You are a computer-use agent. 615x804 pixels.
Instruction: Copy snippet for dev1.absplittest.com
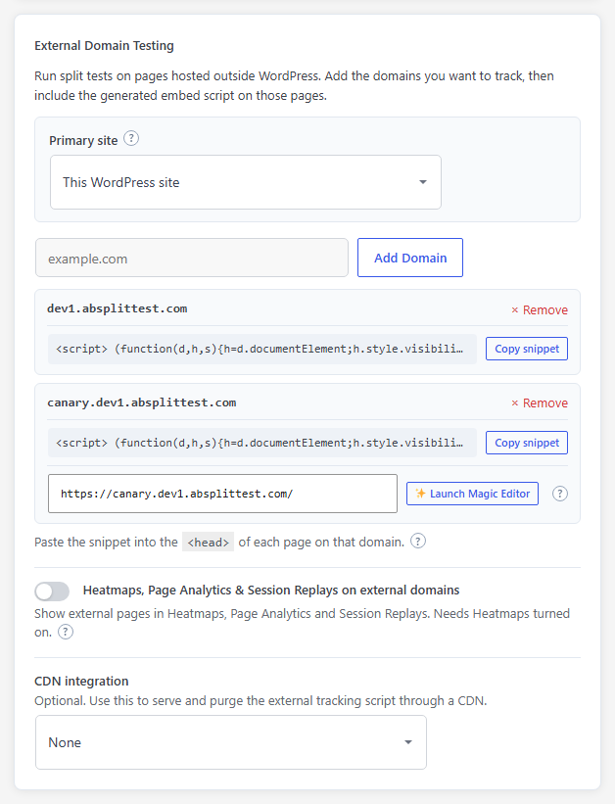point(527,349)
